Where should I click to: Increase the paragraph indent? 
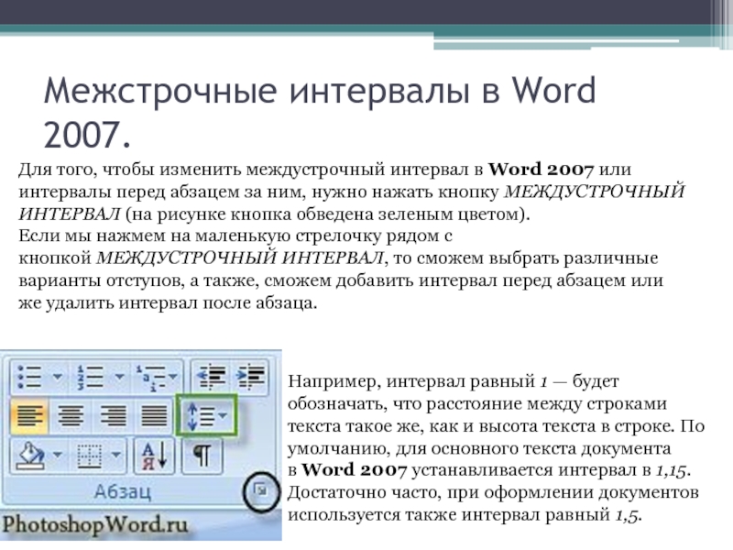point(250,376)
